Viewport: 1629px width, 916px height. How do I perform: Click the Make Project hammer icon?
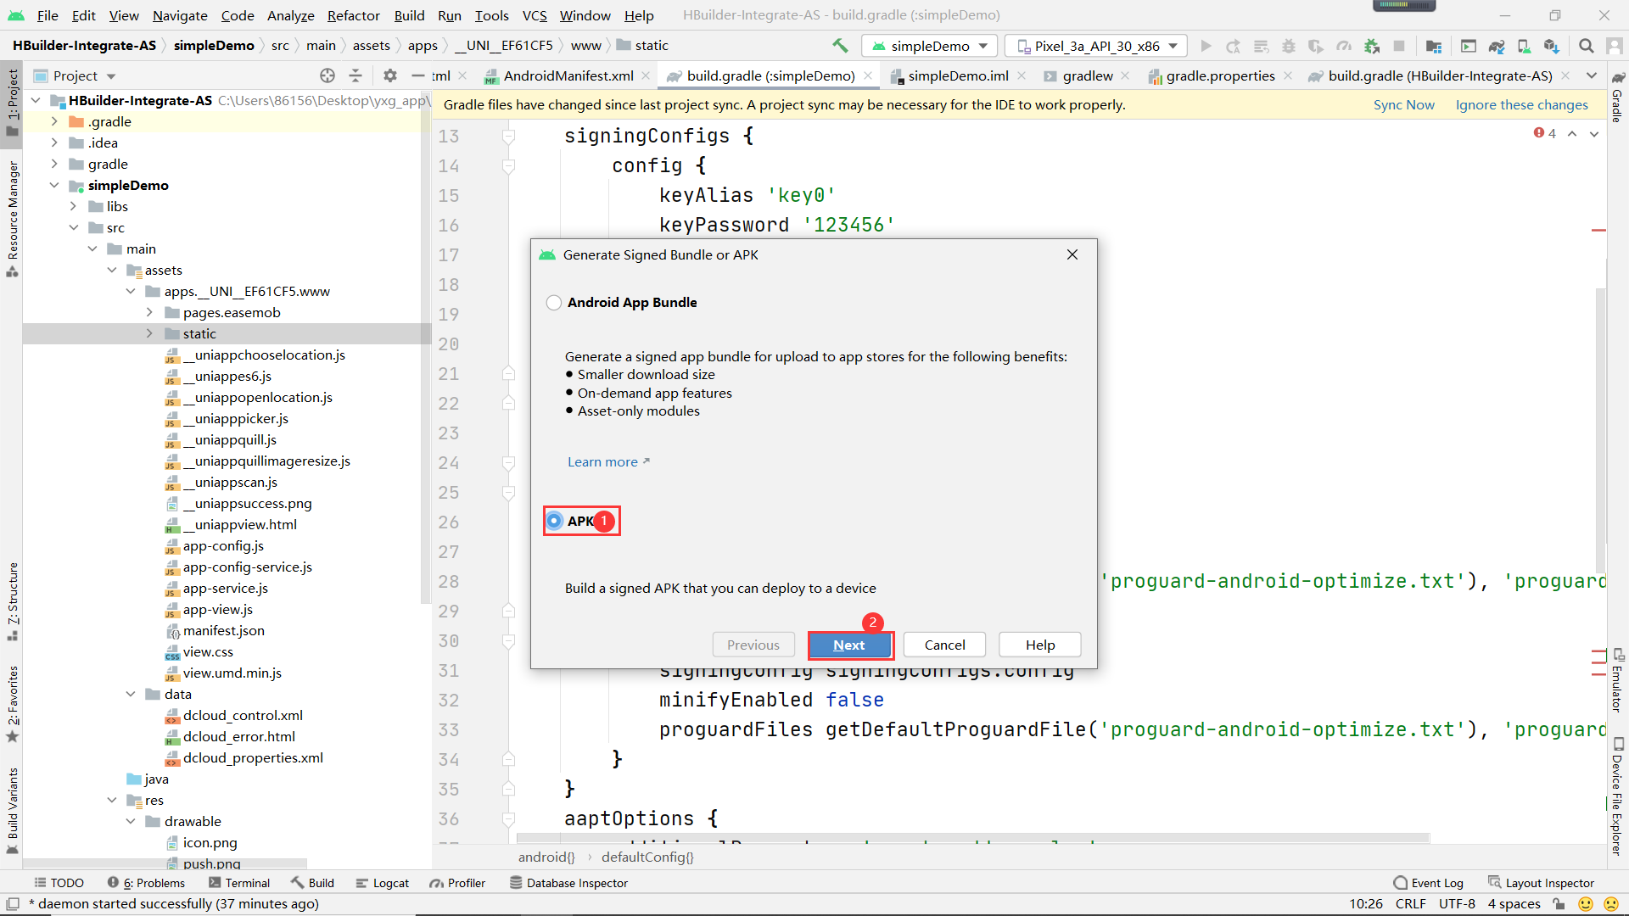pyautogui.click(x=840, y=46)
